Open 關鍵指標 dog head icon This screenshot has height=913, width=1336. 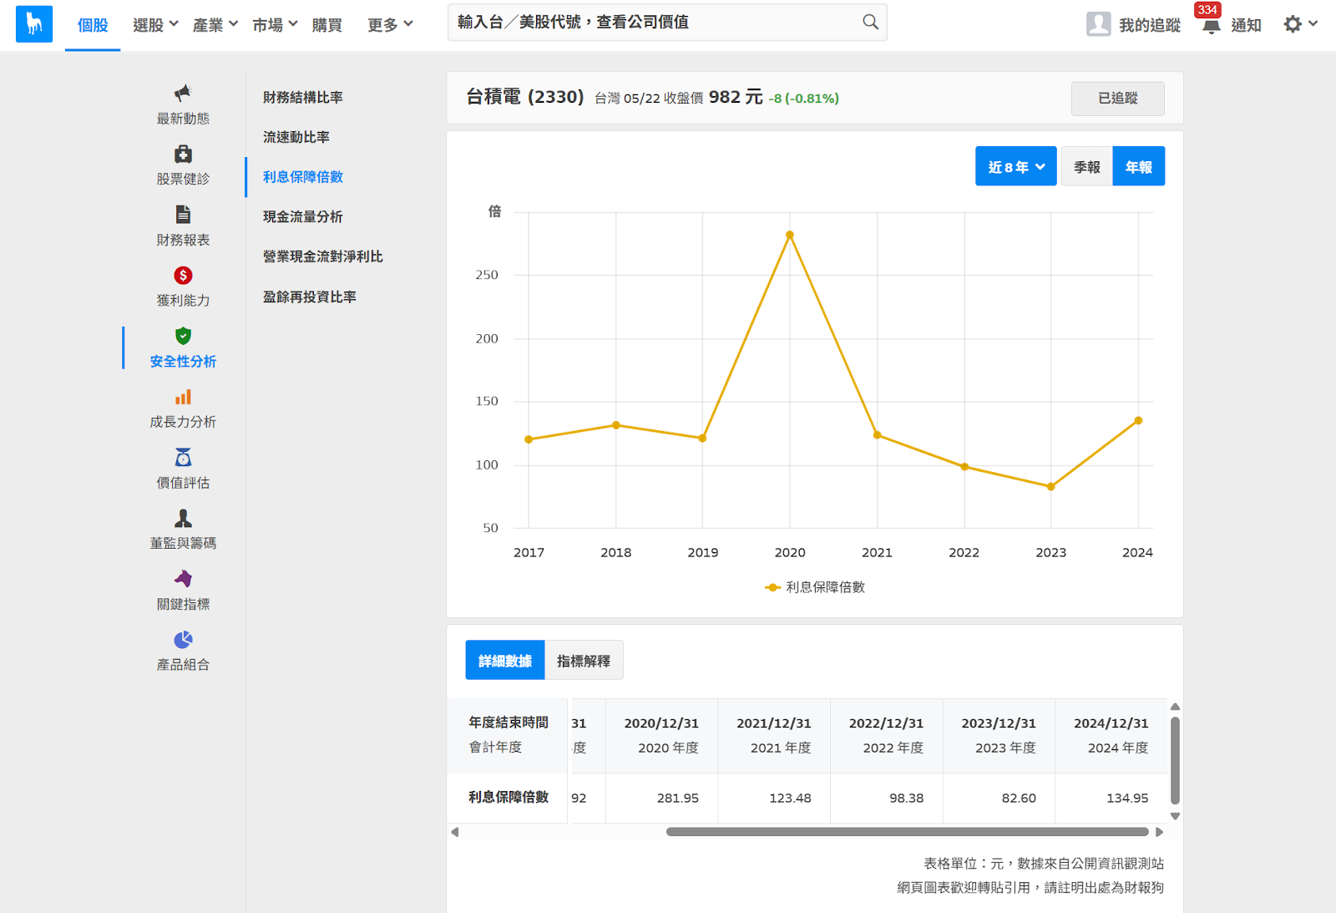pyautogui.click(x=183, y=578)
